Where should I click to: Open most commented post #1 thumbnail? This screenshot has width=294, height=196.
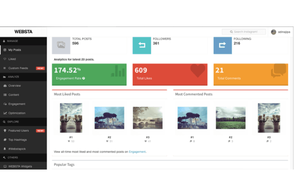click(x=193, y=118)
